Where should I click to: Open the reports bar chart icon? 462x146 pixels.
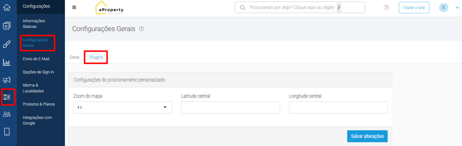tap(7, 62)
